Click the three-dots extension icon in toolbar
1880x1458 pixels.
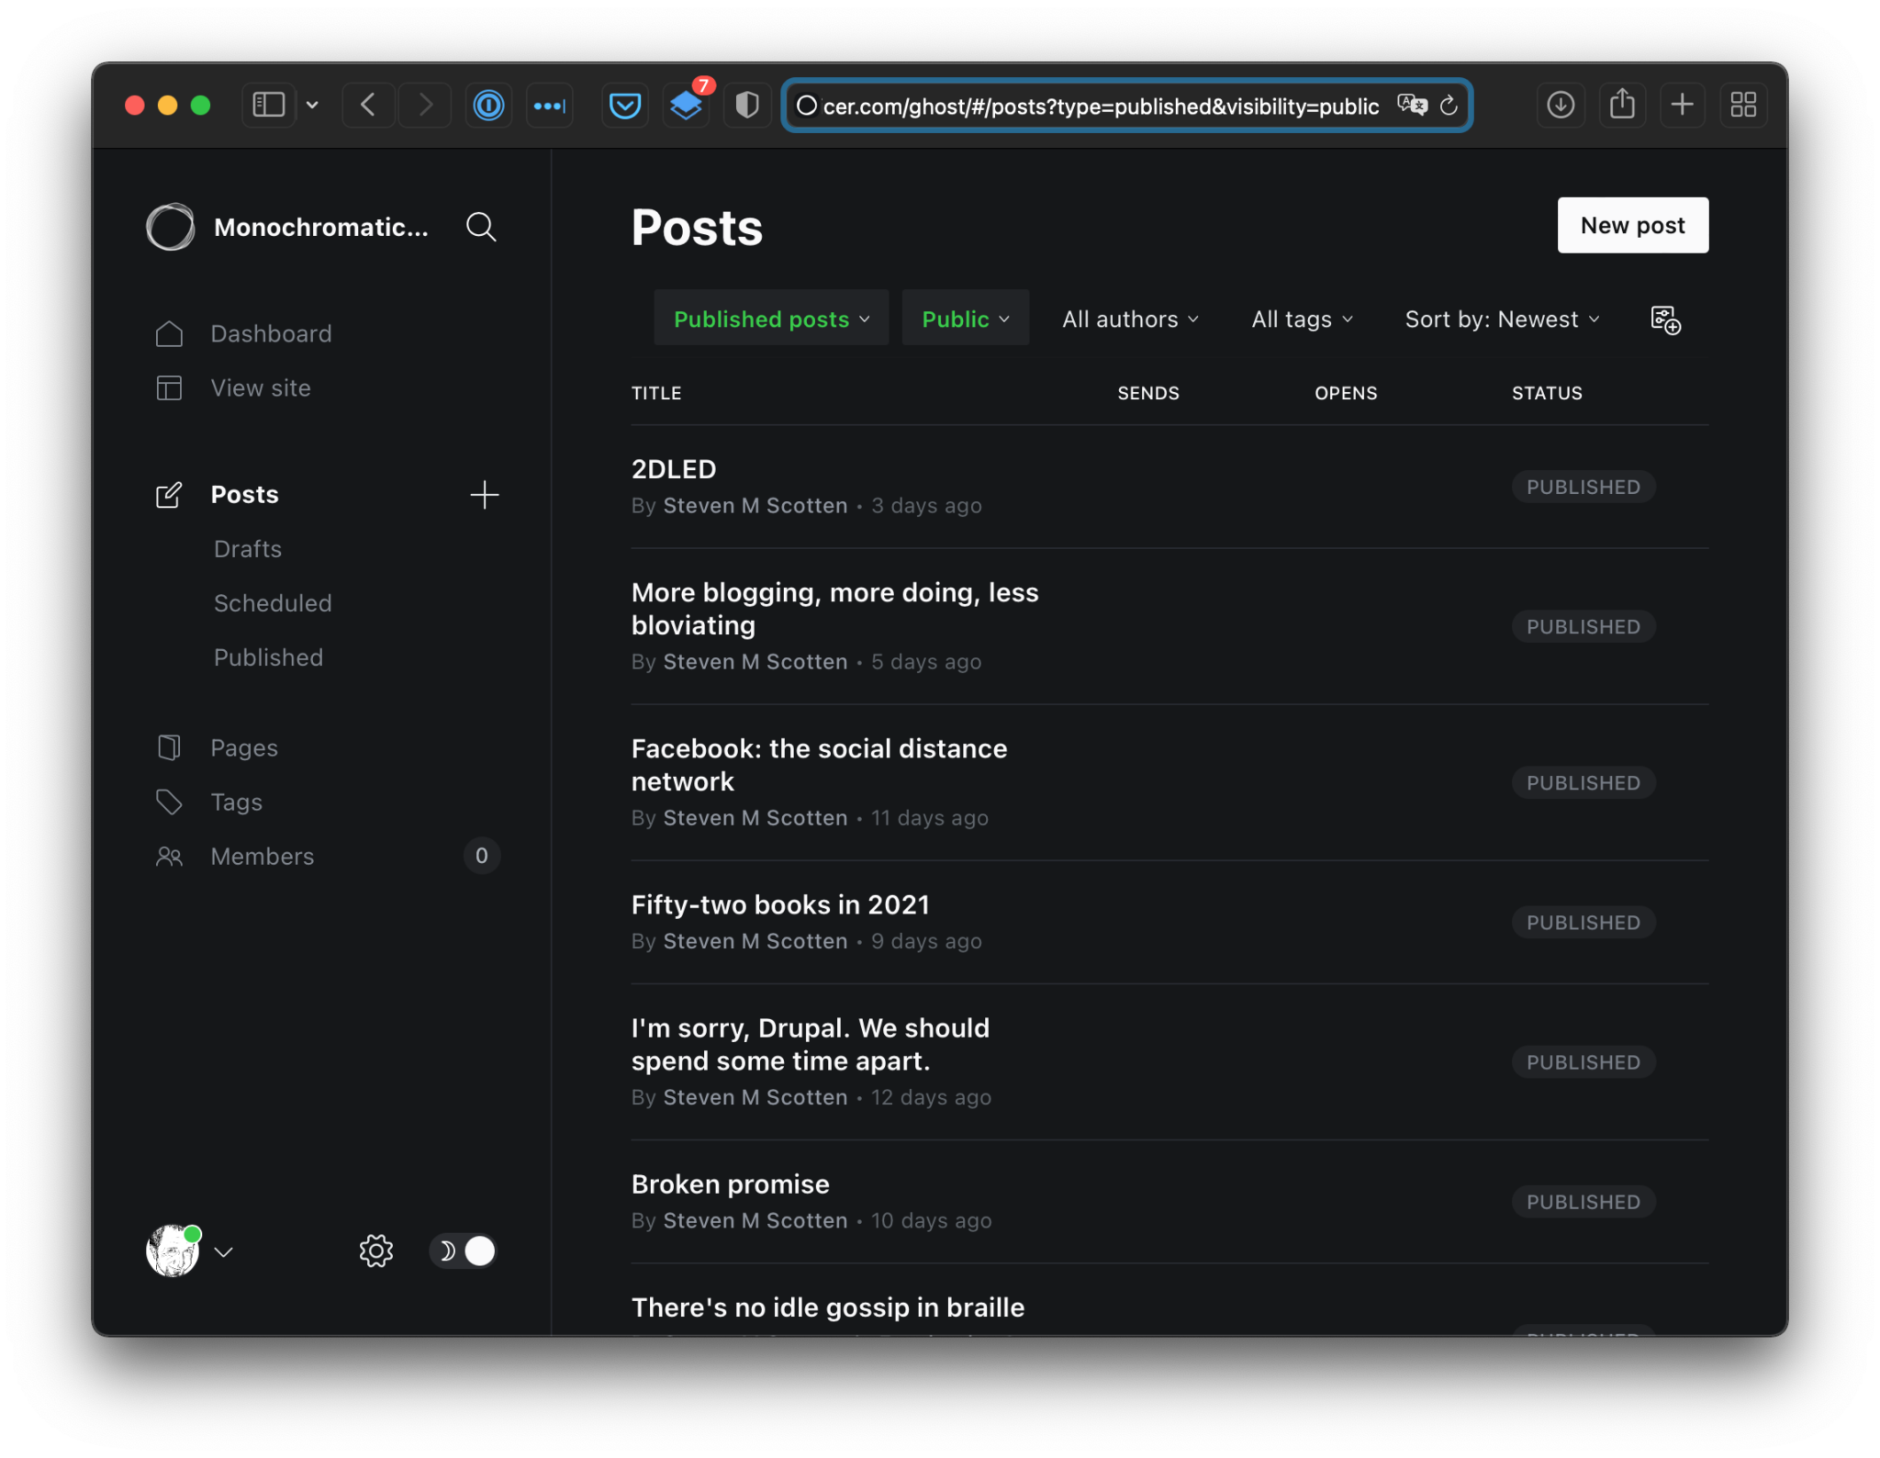(x=550, y=105)
